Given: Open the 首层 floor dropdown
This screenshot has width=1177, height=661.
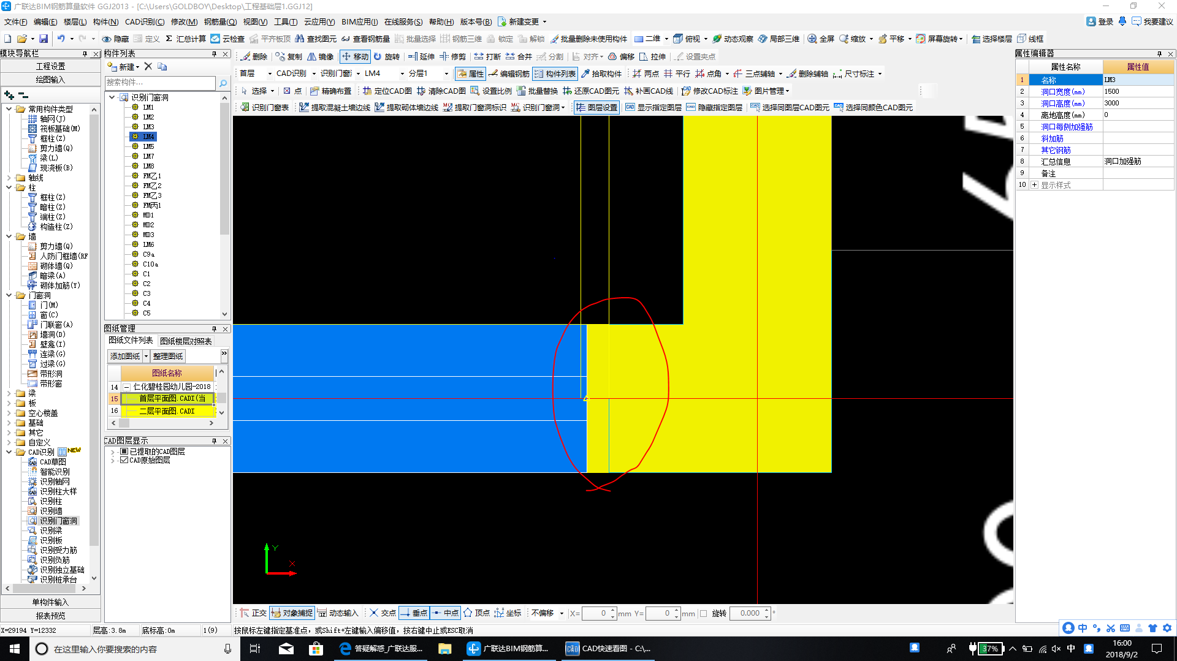Looking at the screenshot, I should click(x=269, y=74).
